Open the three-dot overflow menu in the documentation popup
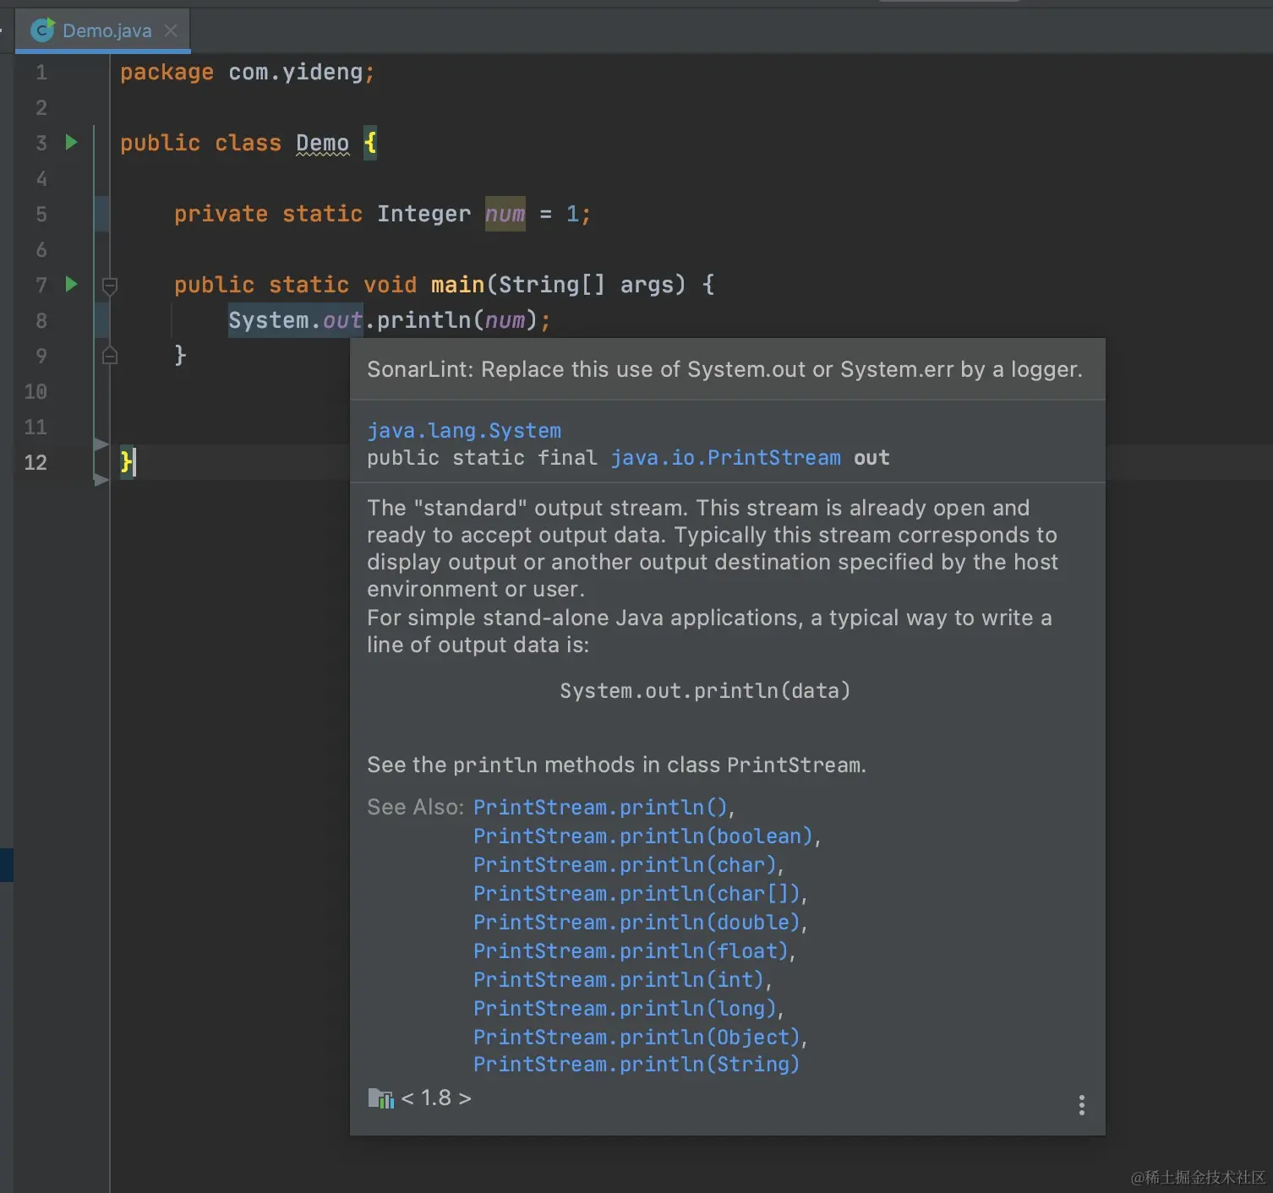Viewport: 1273px width, 1193px height. (x=1081, y=1104)
